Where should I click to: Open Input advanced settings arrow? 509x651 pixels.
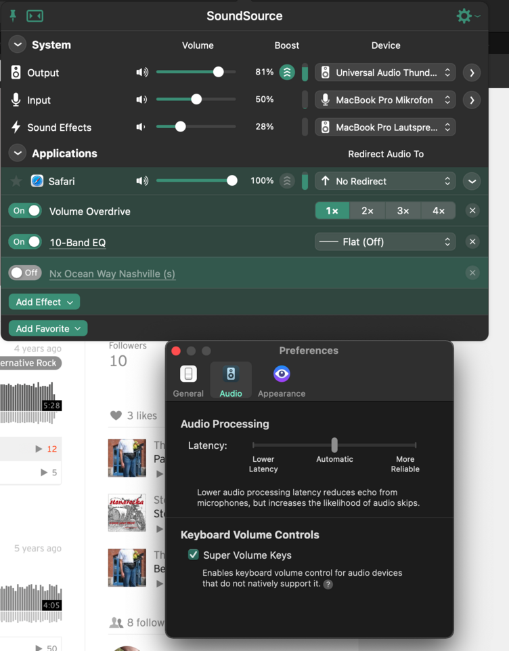[472, 100]
